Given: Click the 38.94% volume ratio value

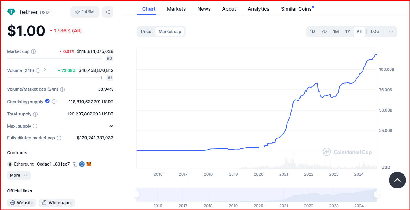Looking at the screenshot, I should [x=106, y=89].
